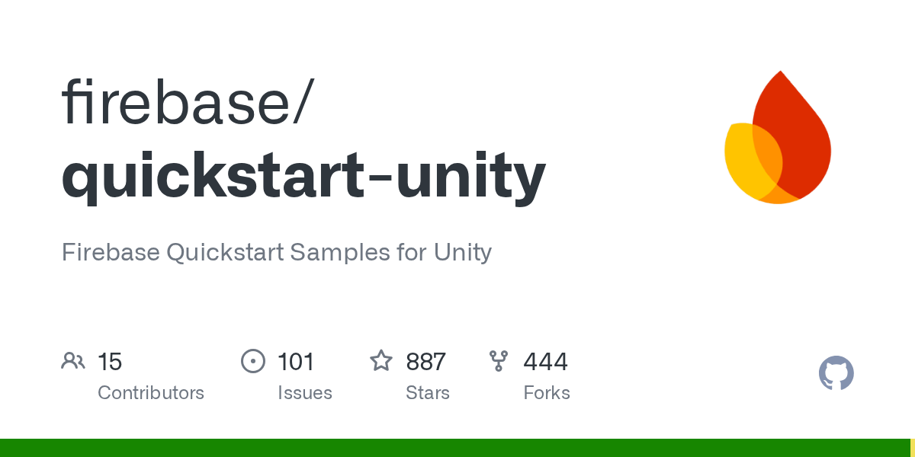Click the 444 forks count
This screenshot has width=915, height=457.
[545, 362]
